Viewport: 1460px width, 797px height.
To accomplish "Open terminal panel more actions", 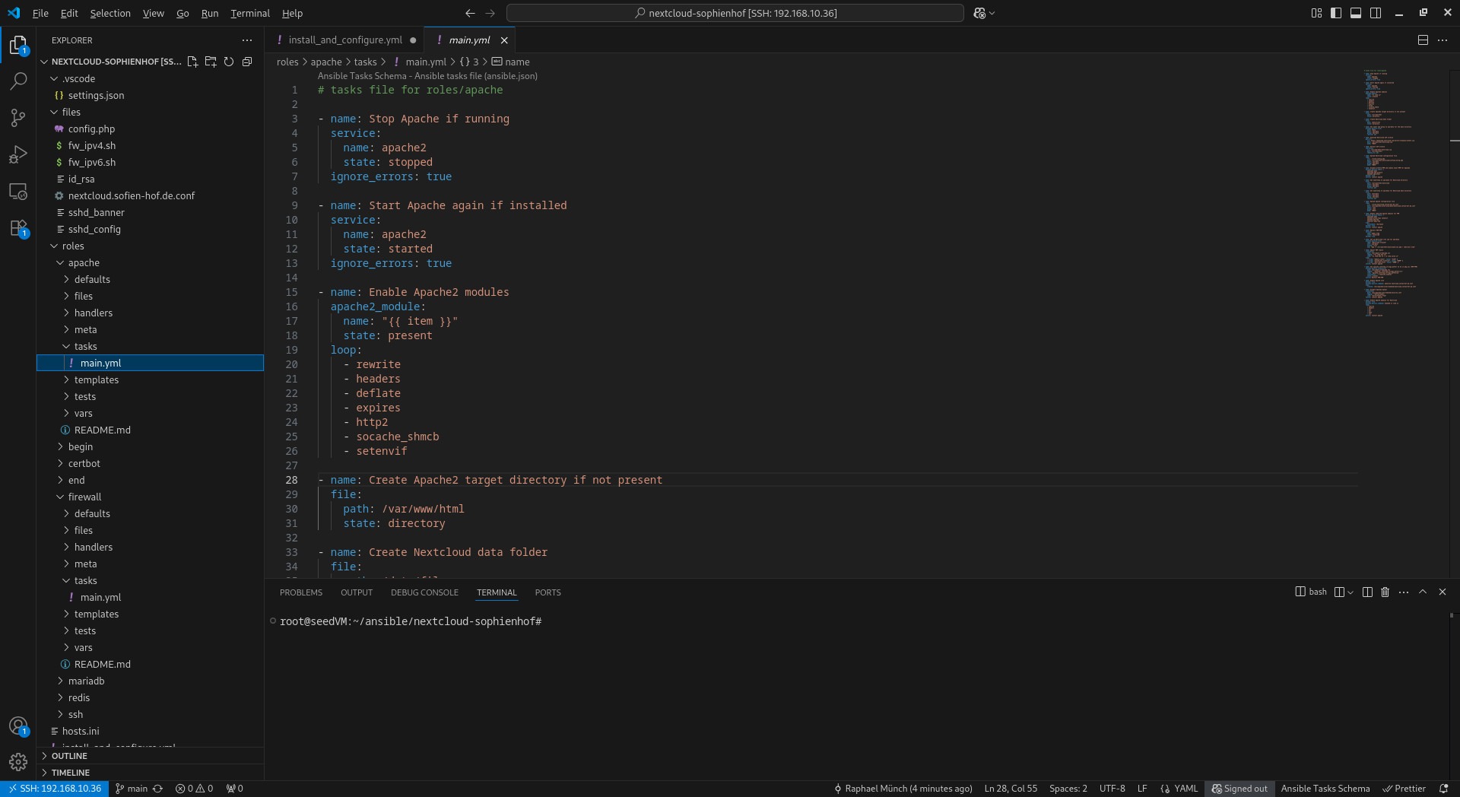I will click(x=1404, y=592).
